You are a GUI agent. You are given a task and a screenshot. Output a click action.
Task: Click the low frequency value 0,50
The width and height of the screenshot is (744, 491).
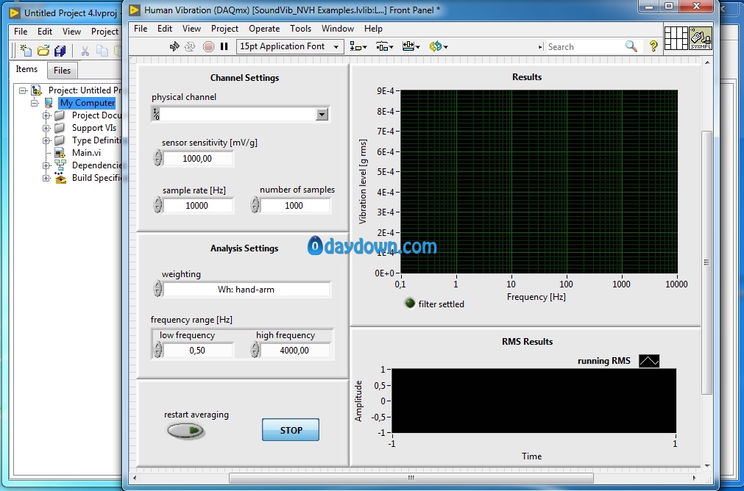pos(198,350)
